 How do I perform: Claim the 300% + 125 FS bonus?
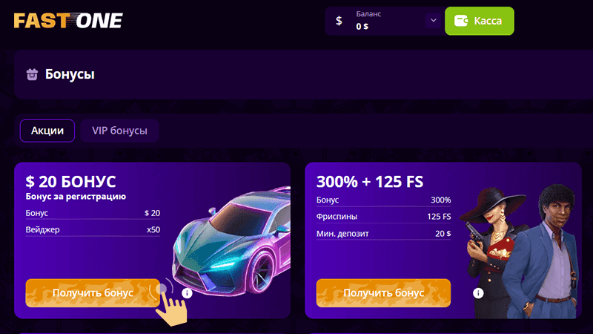(383, 292)
